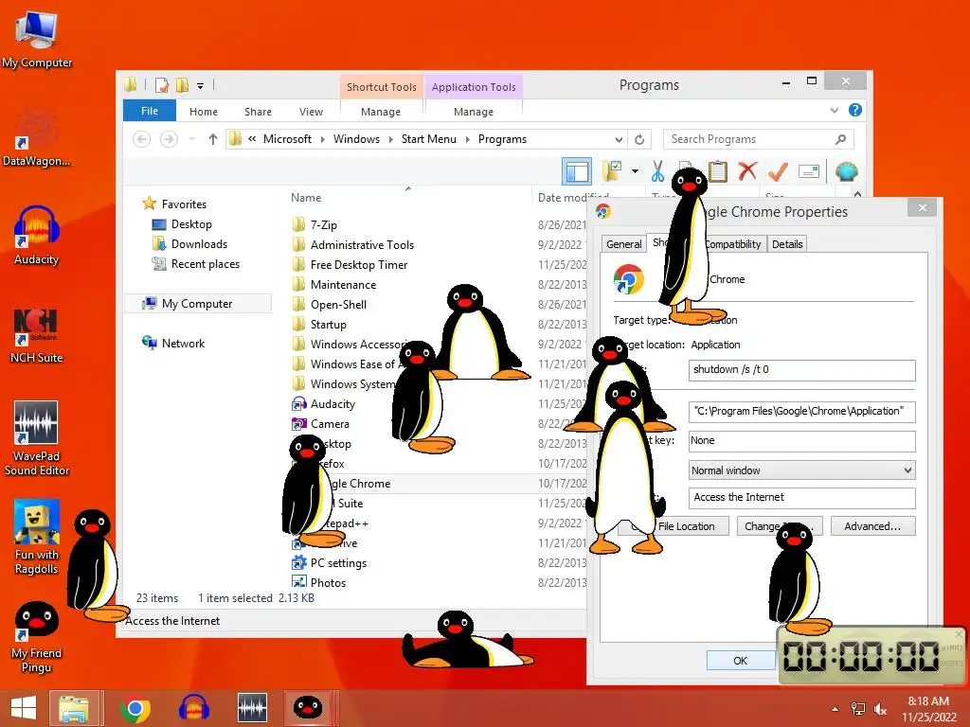Click OK in Chrome Properties
Image resolution: width=970 pixels, height=727 pixels.
(x=740, y=660)
